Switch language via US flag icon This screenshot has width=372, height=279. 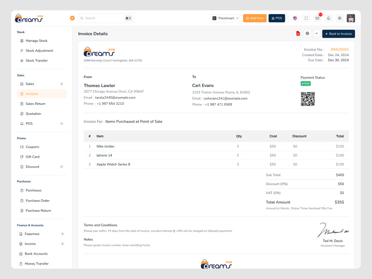tap(295, 18)
